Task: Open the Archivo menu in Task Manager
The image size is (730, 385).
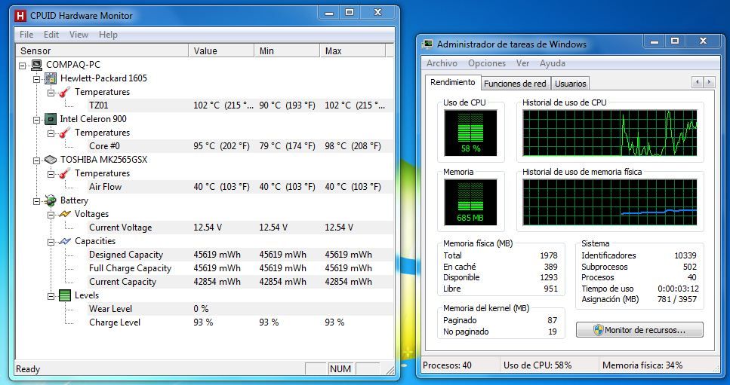Action: (x=442, y=63)
